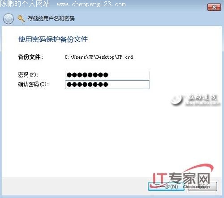Click the golden key icon in header
The width and height of the screenshot is (224, 198).
(21, 19)
